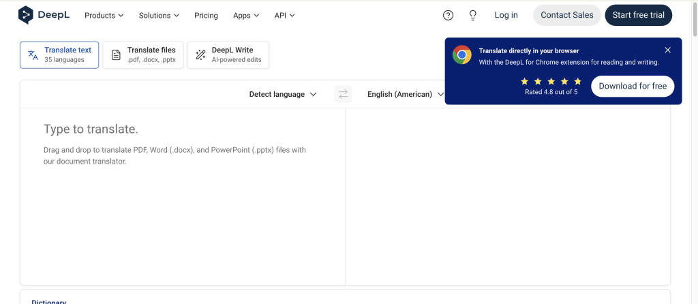Click the "Rated 4.8 out of 5" text
This screenshot has height=304, width=698.
point(551,92)
